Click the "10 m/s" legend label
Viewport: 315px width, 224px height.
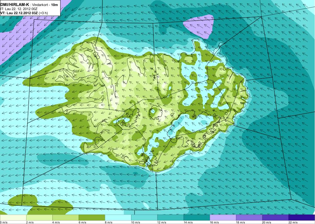point(135,222)
